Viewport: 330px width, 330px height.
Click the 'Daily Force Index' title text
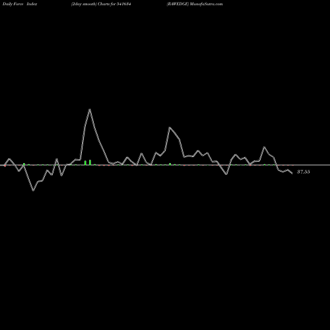[x=20, y=4]
